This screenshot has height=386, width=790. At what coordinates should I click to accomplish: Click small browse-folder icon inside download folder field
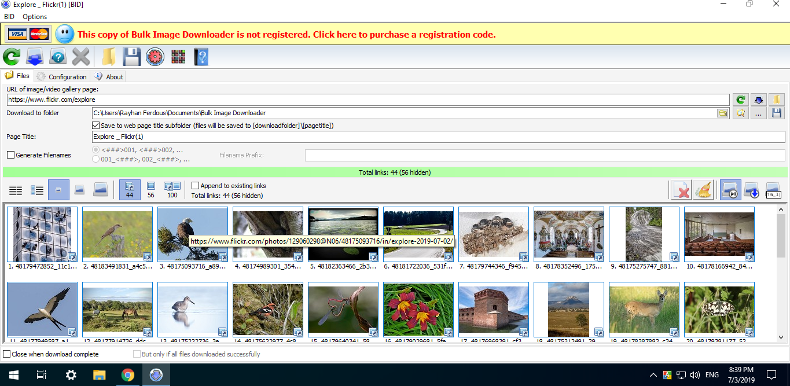click(x=722, y=113)
